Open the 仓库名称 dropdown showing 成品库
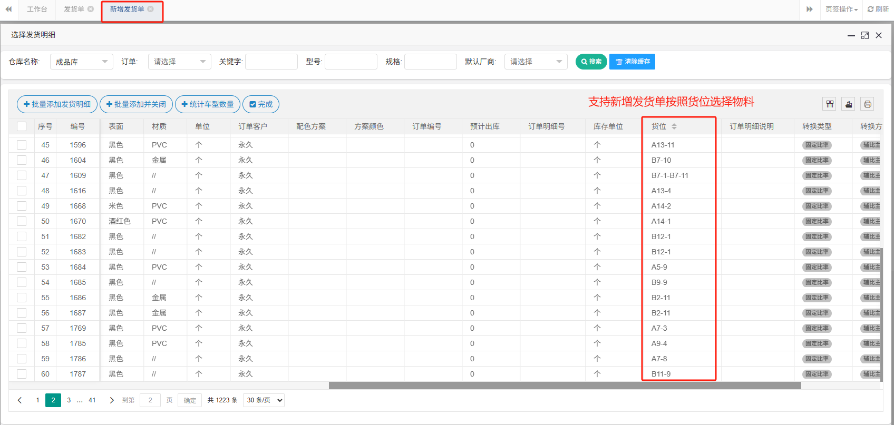Viewport: 894px width, 425px height. click(x=82, y=62)
